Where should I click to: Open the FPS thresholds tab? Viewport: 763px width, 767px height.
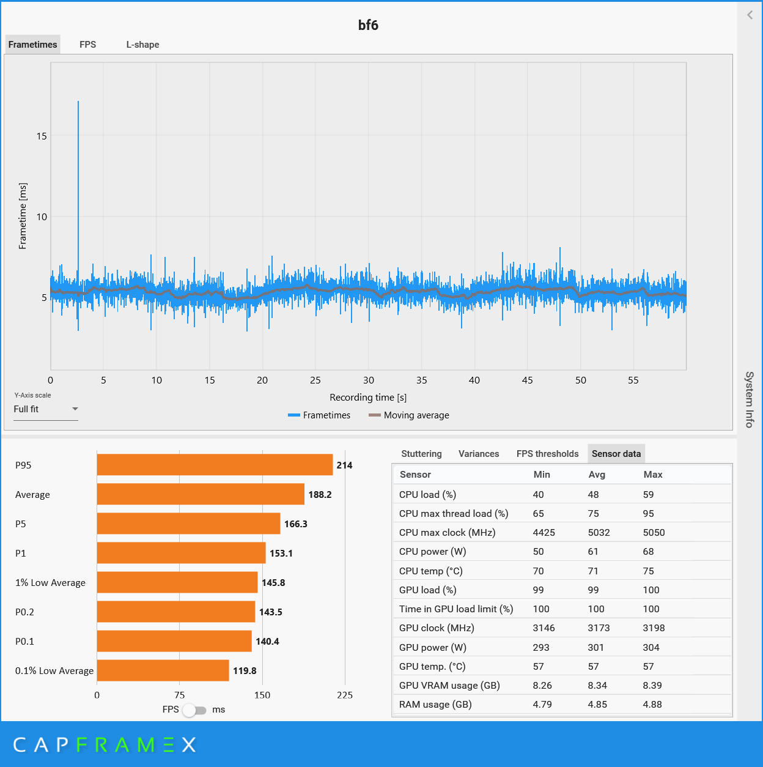click(x=547, y=454)
